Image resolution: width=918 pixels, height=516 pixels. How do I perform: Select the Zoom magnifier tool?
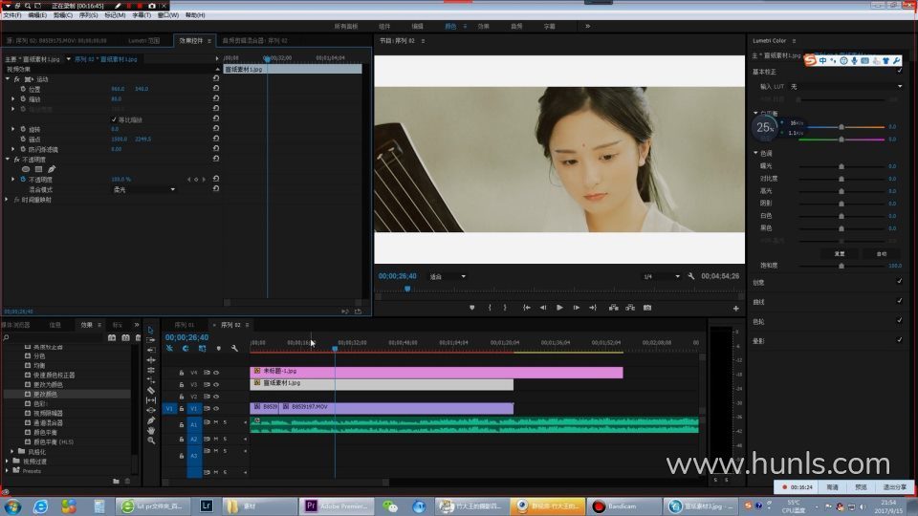coord(150,440)
